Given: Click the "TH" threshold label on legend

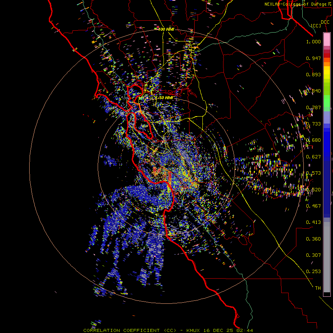Looking at the screenshot, I should point(318,288).
